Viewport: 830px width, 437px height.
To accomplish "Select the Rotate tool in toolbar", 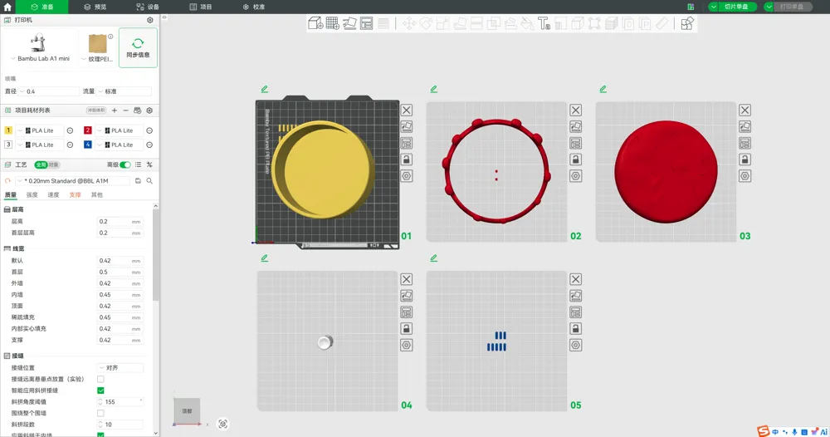I will 426,23.
